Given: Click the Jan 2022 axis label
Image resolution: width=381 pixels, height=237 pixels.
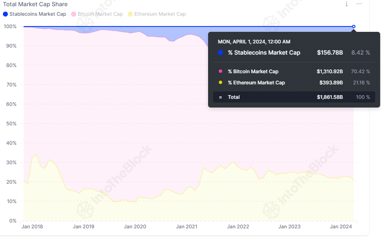Looking at the screenshot, I should pos(238,227).
